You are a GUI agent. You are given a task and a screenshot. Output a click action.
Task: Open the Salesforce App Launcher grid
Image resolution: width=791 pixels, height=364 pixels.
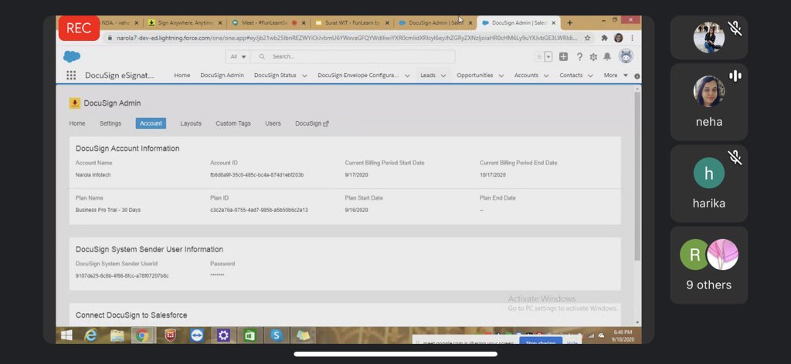tap(71, 75)
